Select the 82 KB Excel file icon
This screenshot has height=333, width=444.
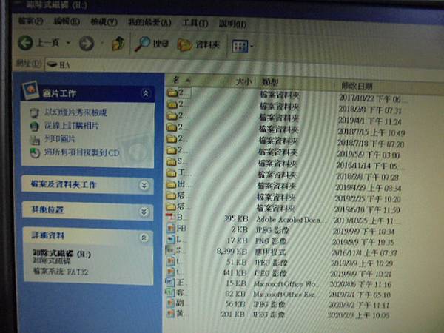pyautogui.click(x=170, y=292)
